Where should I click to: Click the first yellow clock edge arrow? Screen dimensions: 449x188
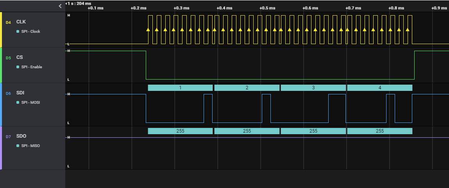[148, 29]
